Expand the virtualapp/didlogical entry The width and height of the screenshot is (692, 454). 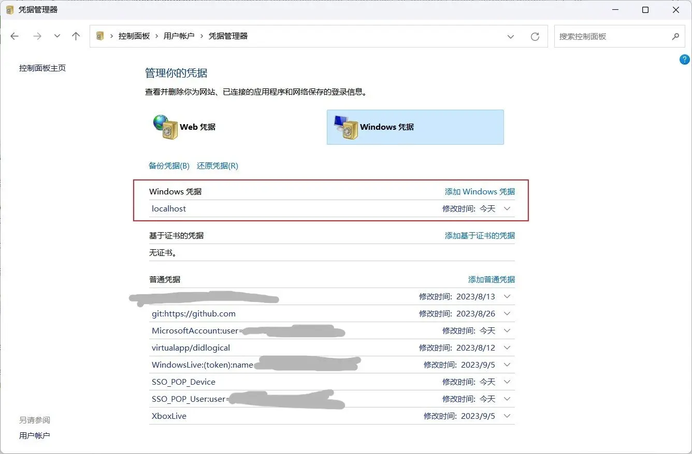(507, 348)
